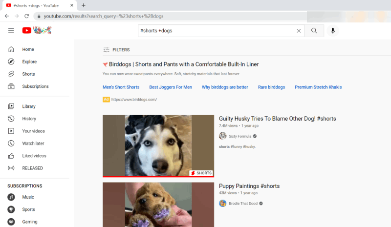Click the Subscriptions sidebar icon
391x227 pixels.
pos(11,86)
